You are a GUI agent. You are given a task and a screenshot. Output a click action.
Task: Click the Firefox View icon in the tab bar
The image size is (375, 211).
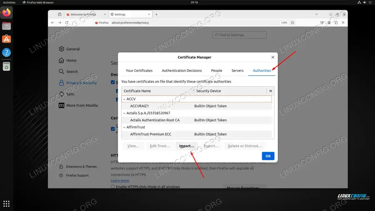point(59,14)
